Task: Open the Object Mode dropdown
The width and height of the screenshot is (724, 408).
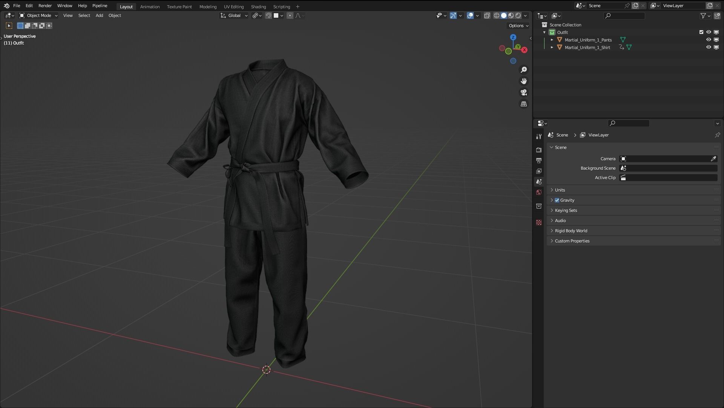Action: coord(38,15)
